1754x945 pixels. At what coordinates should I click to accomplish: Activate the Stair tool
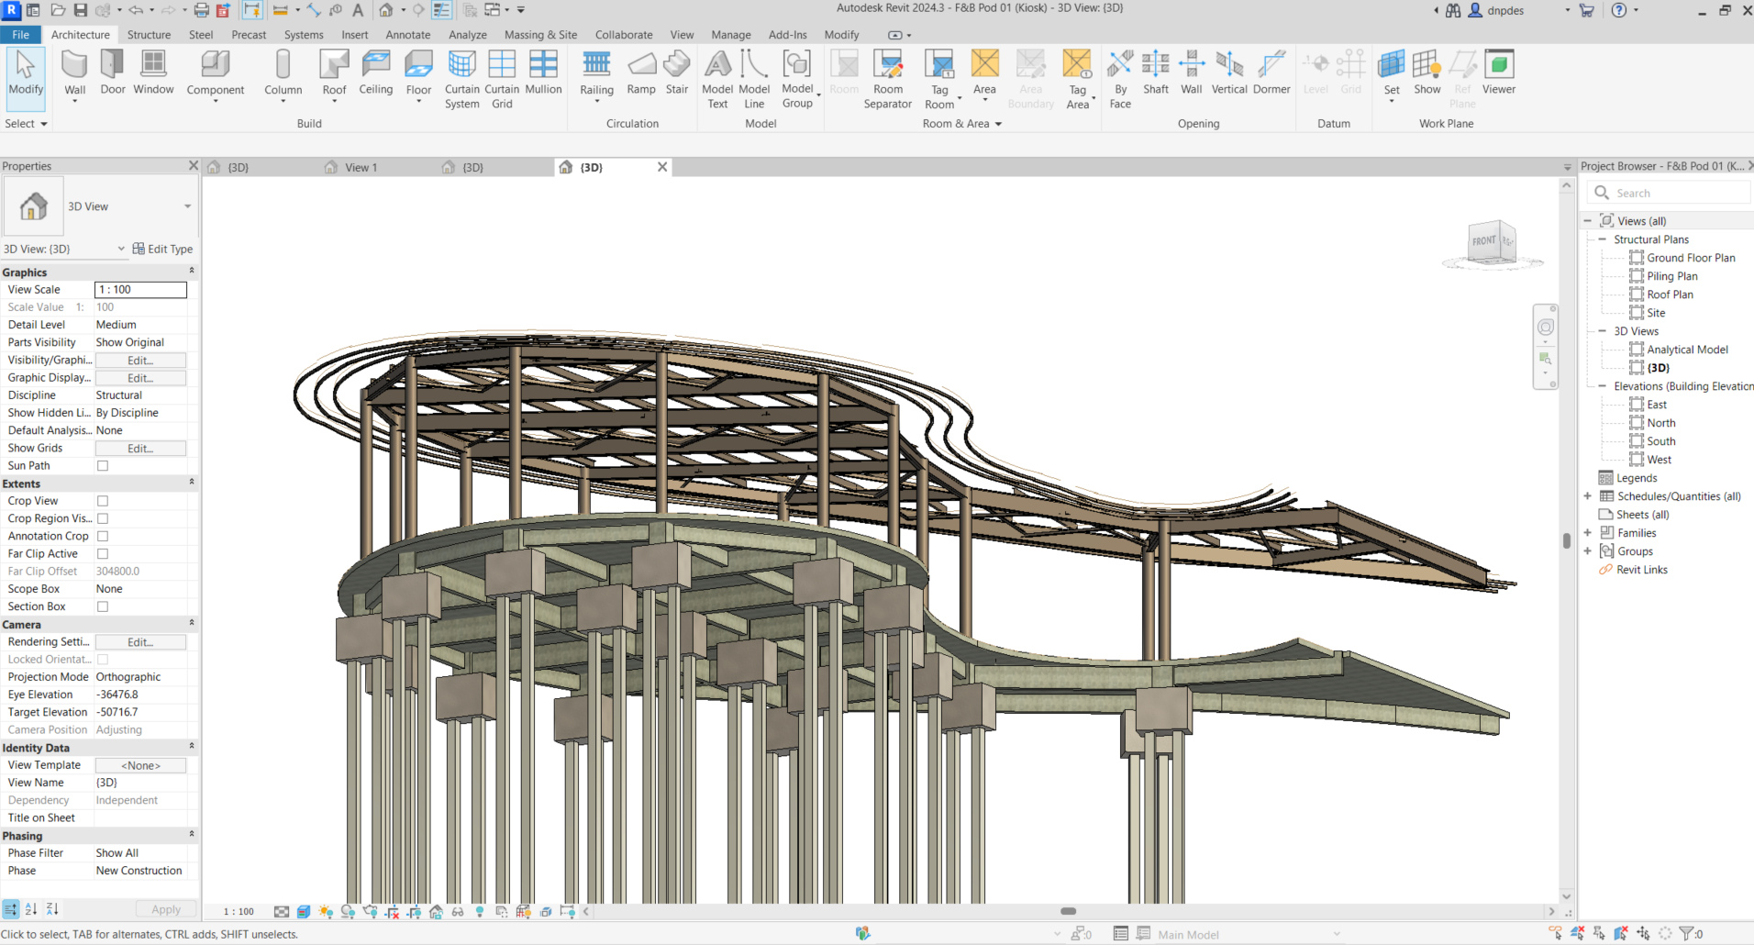(x=677, y=72)
